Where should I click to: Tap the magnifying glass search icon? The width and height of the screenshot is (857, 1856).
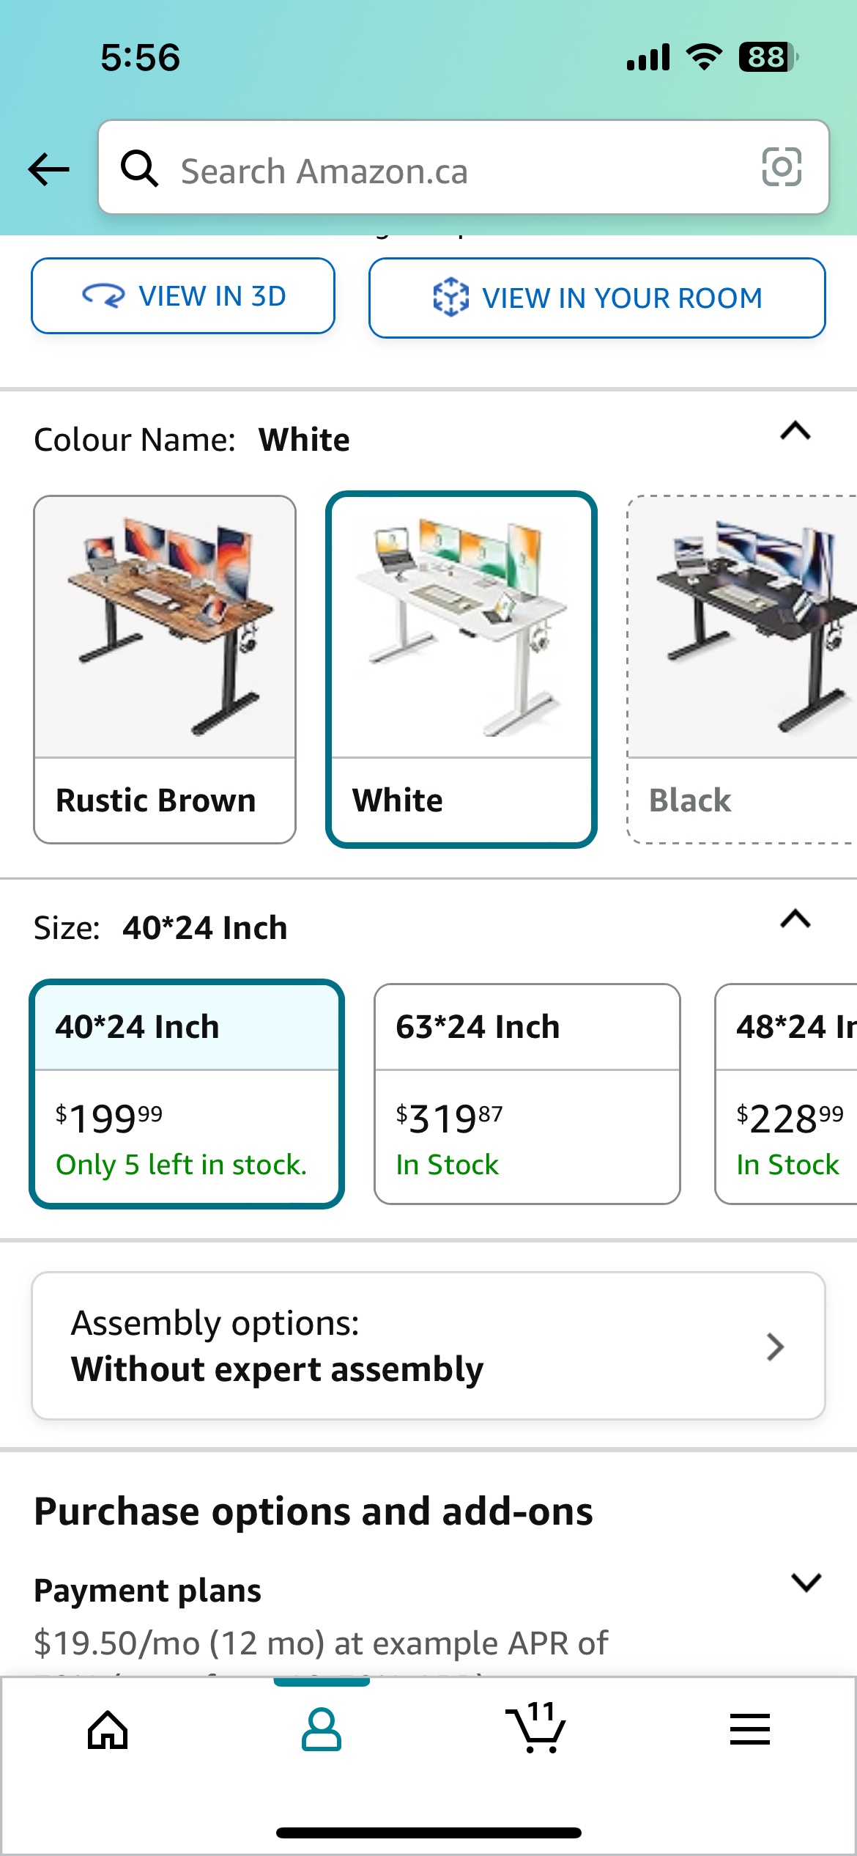click(x=139, y=169)
